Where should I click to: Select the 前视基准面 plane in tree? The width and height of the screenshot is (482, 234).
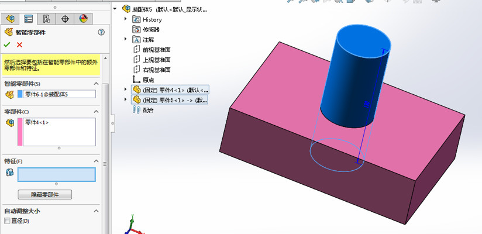156,50
